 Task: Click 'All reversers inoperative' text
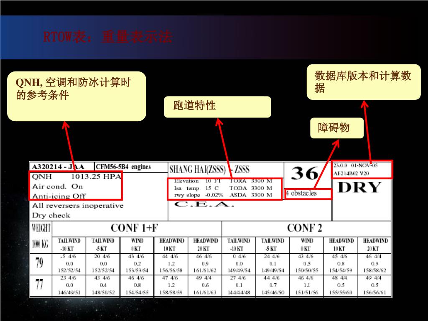[78, 206]
